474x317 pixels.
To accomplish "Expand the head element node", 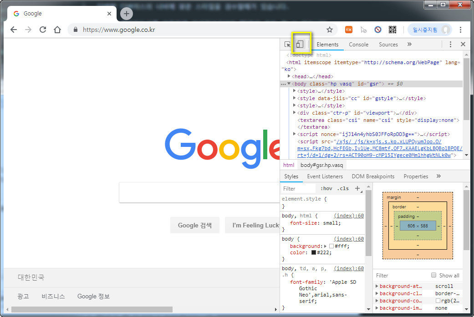I will coord(289,76).
